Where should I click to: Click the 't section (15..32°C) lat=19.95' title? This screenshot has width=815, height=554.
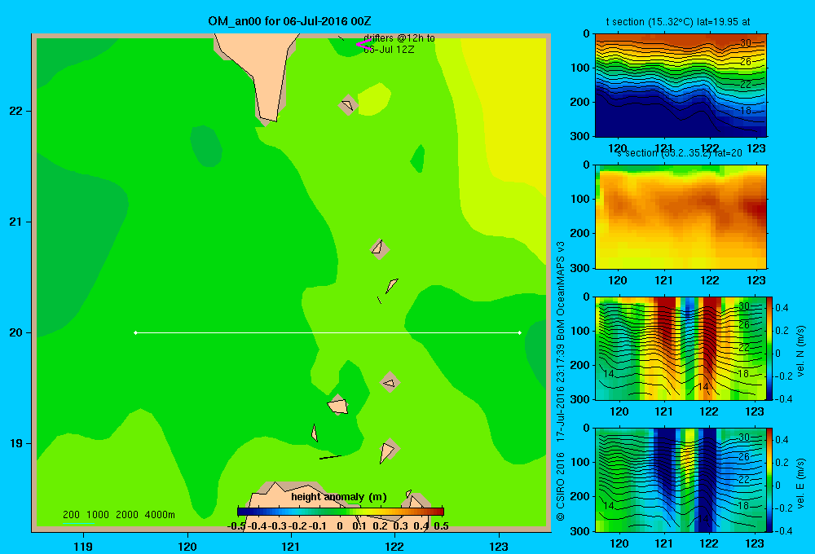pos(678,22)
